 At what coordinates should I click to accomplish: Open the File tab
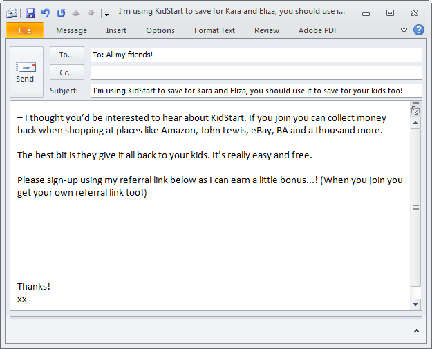25,30
